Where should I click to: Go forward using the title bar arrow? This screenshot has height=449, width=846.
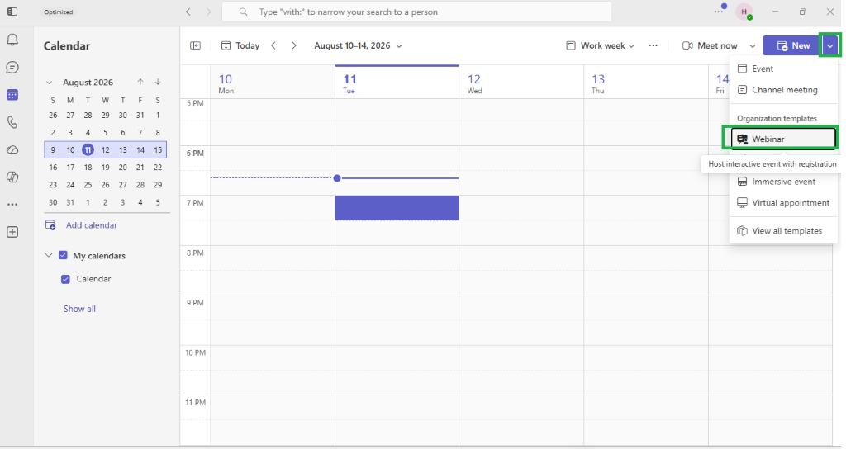pos(209,12)
